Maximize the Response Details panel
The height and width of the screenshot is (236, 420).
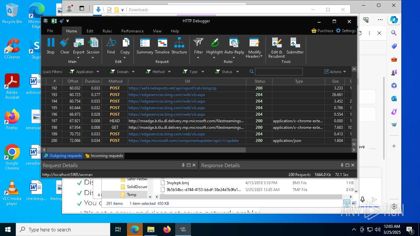(347, 165)
